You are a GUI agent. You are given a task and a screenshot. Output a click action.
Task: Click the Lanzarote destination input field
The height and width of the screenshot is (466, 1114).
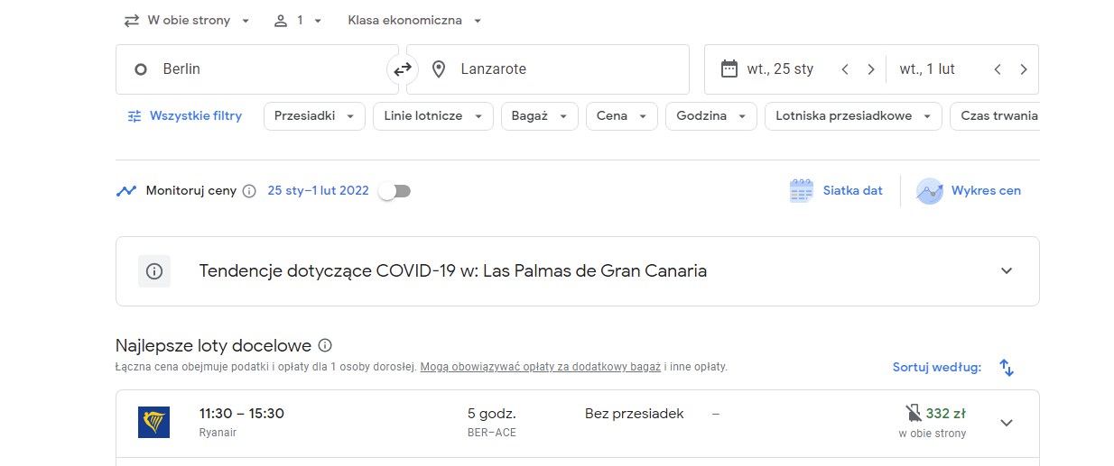548,69
